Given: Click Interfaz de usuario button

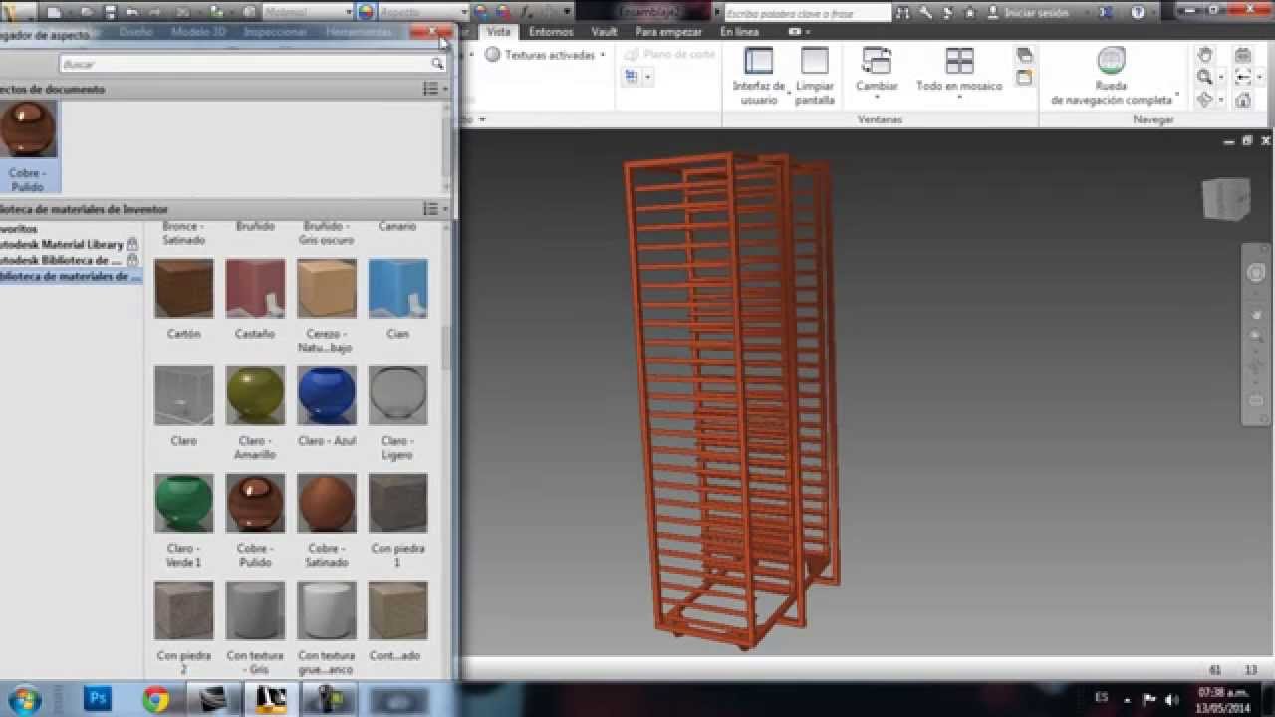Looking at the screenshot, I should (759, 77).
